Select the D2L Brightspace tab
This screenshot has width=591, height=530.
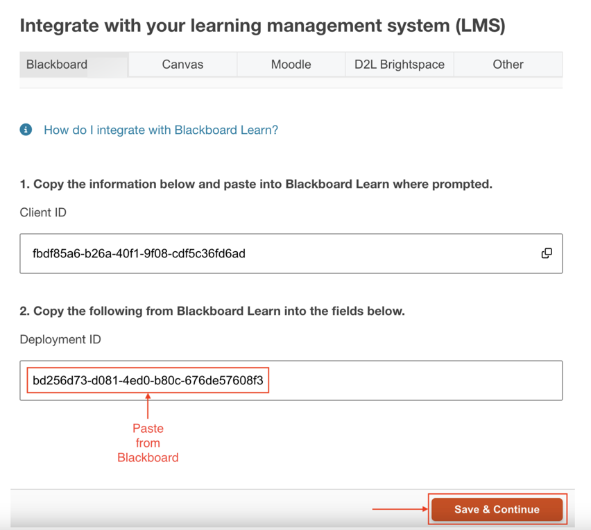click(399, 64)
